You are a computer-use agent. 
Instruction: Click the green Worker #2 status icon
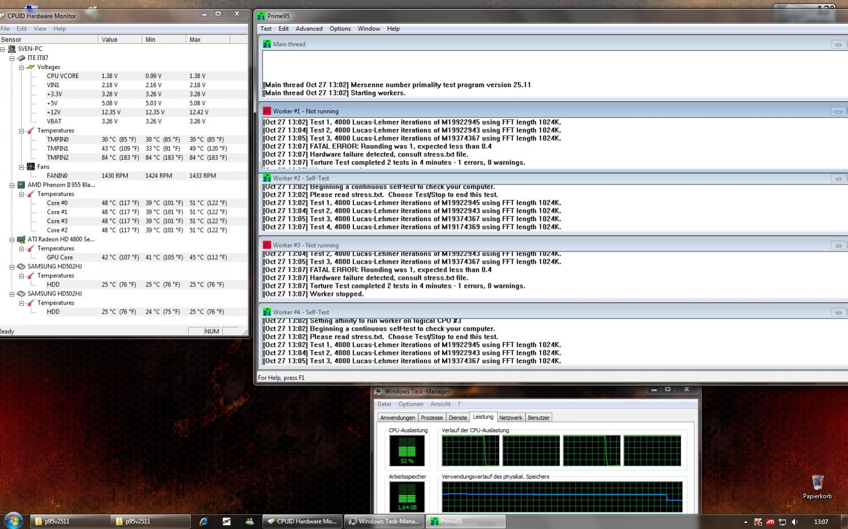[267, 179]
